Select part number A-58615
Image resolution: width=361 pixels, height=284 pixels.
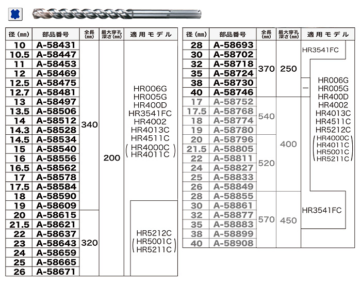56,215
